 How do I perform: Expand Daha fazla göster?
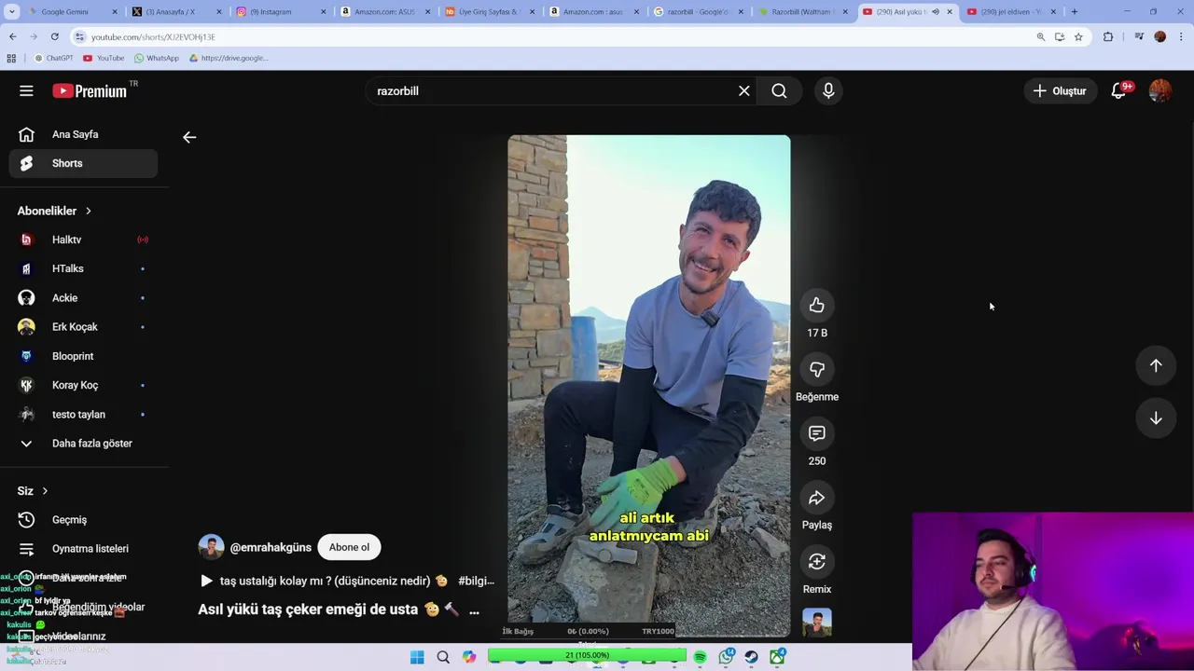pos(83,443)
